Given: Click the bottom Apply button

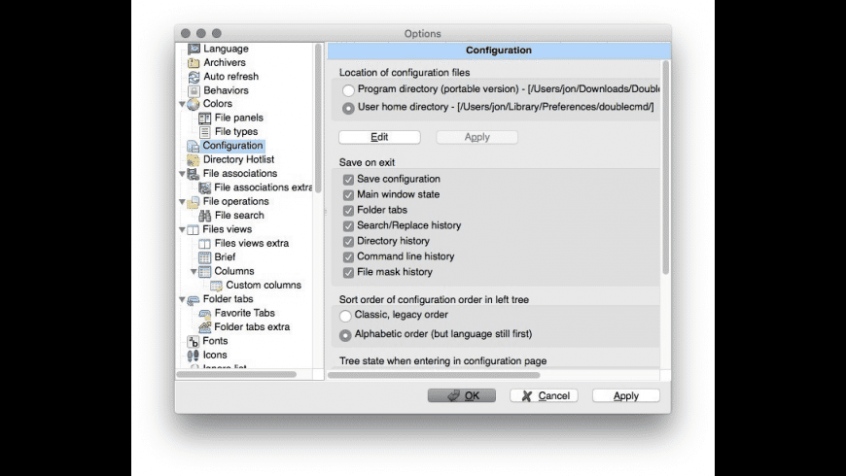Looking at the screenshot, I should [626, 395].
